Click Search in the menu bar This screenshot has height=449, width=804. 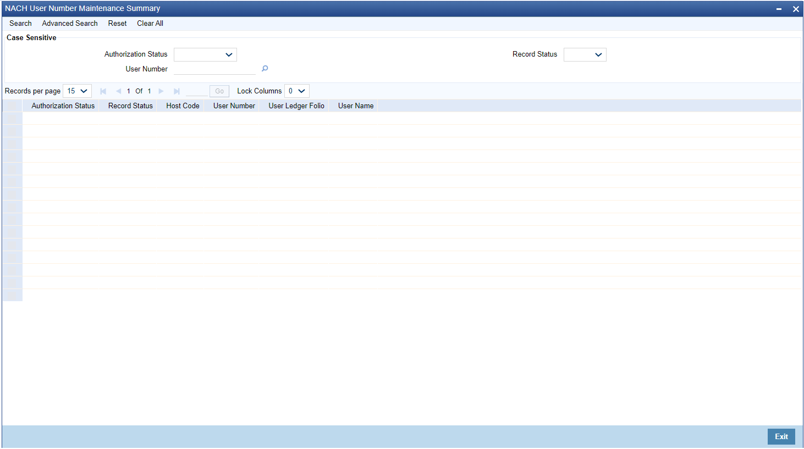[20, 24]
